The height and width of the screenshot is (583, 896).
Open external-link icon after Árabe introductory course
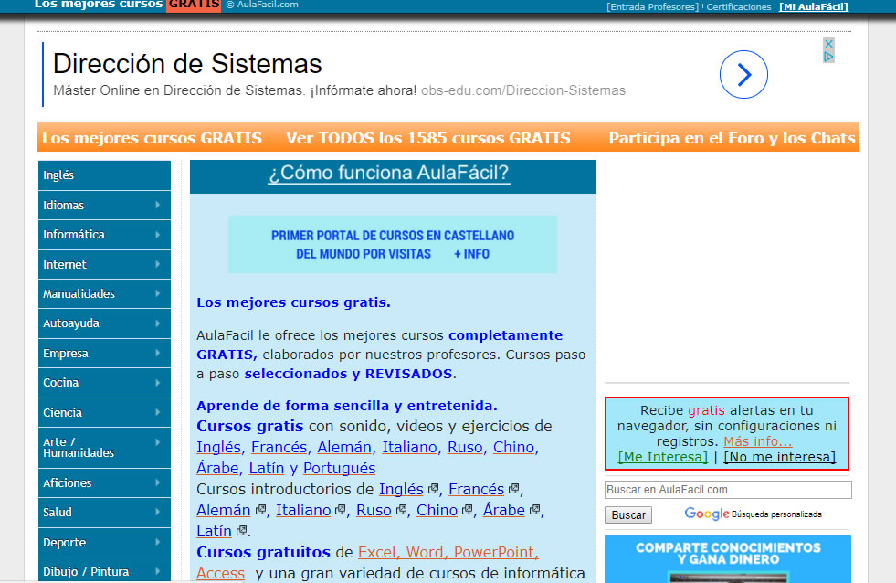pos(535,509)
